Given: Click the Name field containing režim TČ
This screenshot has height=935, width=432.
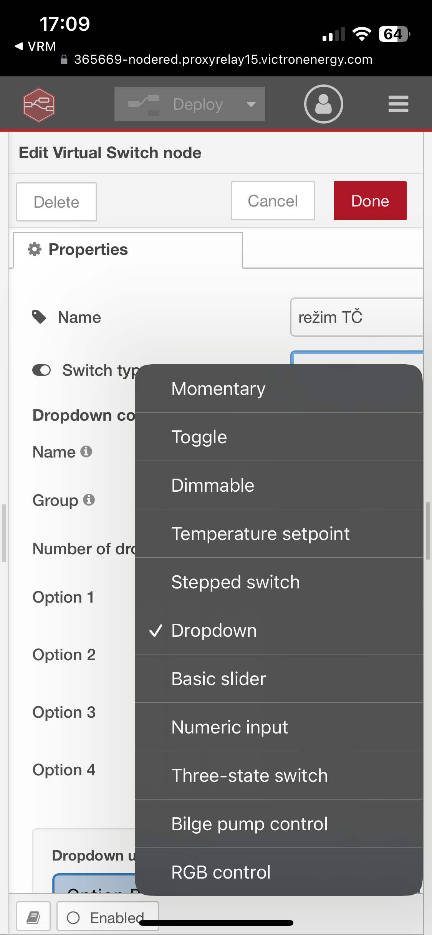Looking at the screenshot, I should tap(357, 317).
